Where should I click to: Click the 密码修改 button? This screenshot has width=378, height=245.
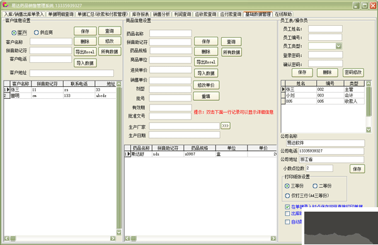pyautogui.click(x=353, y=72)
